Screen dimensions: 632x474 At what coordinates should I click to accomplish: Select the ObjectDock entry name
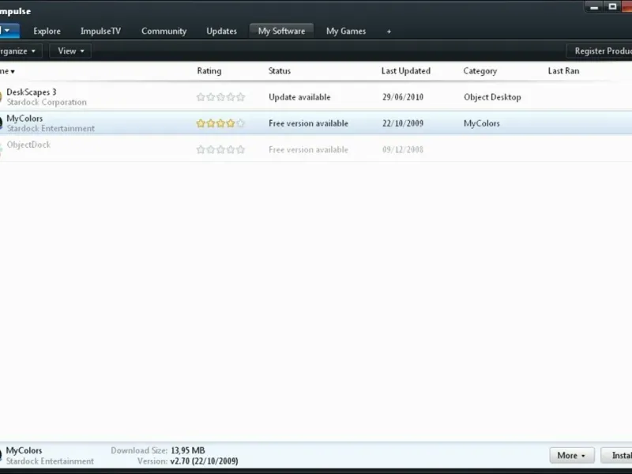click(28, 145)
